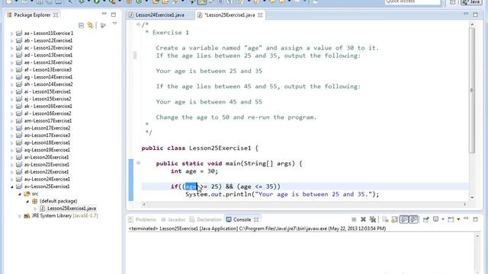Collapse the (default package) node

click(x=27, y=201)
